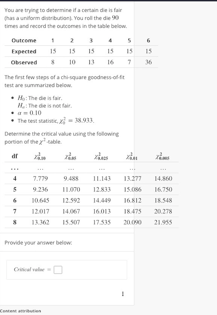Click the 'Critical value' label text
The width and height of the screenshot is (217, 315).
coord(29,270)
